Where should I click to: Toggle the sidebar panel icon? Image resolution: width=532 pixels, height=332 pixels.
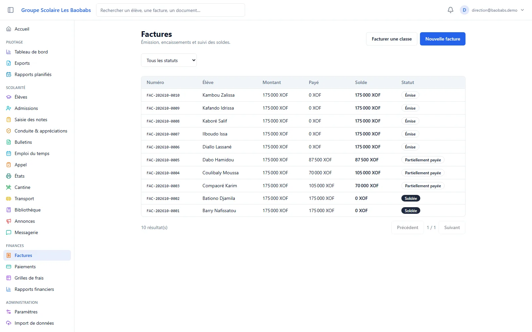click(x=11, y=10)
